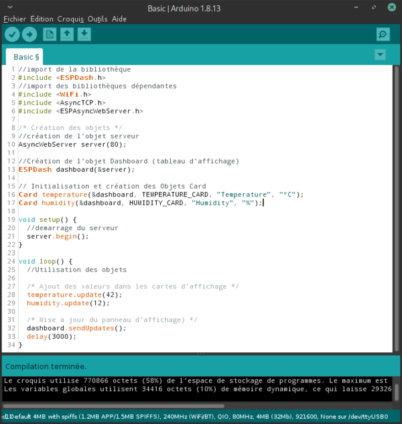Click line number 34 in the gutter
Image resolution: width=402 pixels, height=424 pixels.
pyautogui.click(x=11, y=345)
